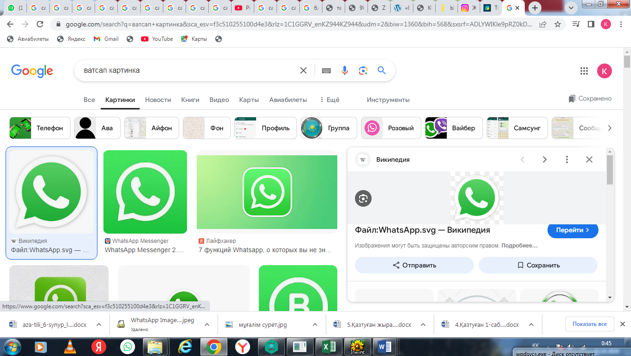Image resolution: width=631 pixels, height=356 pixels.
Task: Open the Google account avatar on the page
Action: 604,71
